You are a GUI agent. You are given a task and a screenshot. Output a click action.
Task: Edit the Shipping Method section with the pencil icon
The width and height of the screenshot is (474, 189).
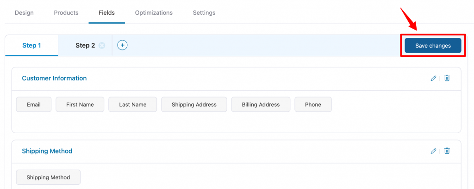tap(433, 151)
